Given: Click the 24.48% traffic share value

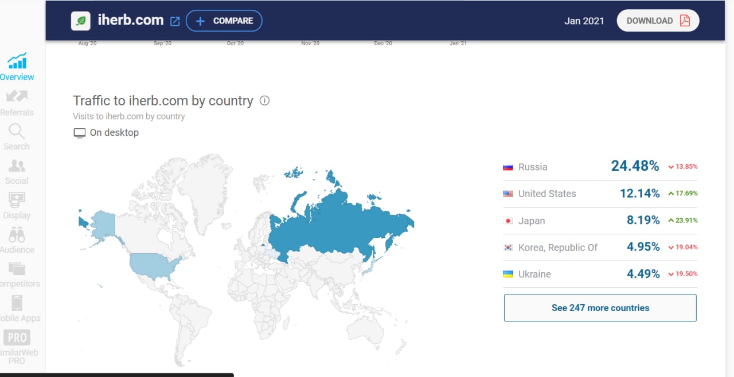Looking at the screenshot, I should 635,166.
